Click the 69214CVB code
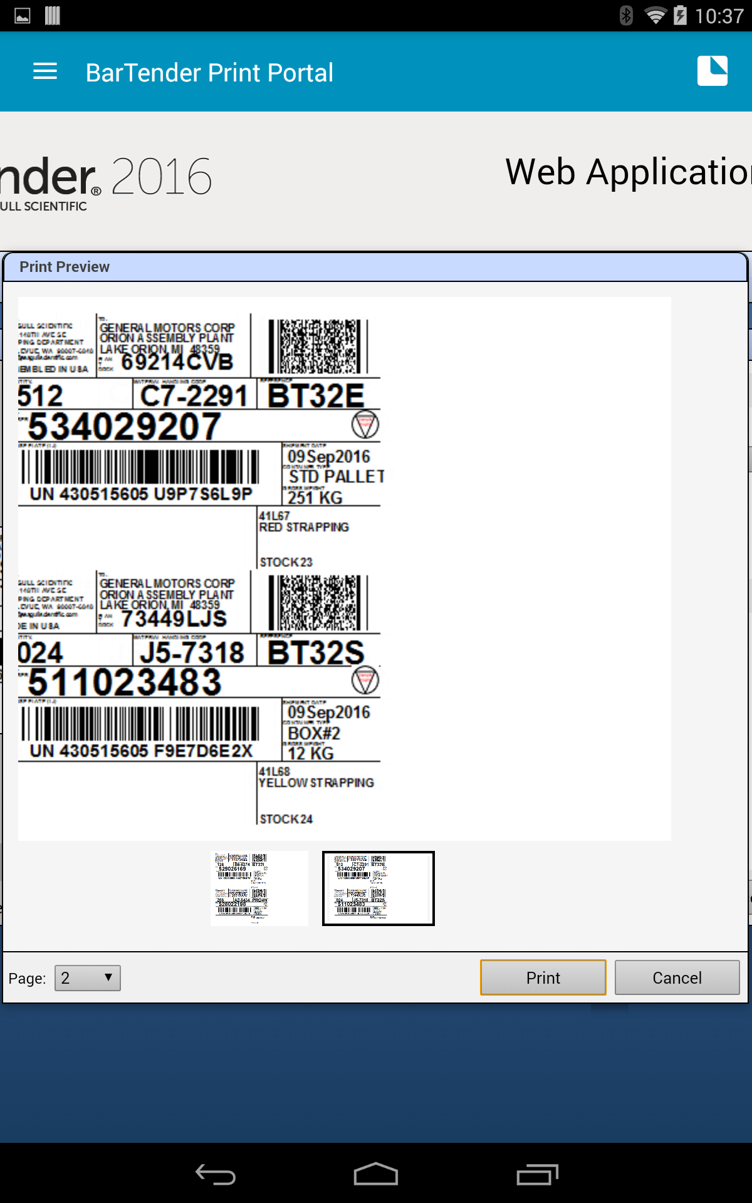752x1203 pixels. click(x=177, y=362)
